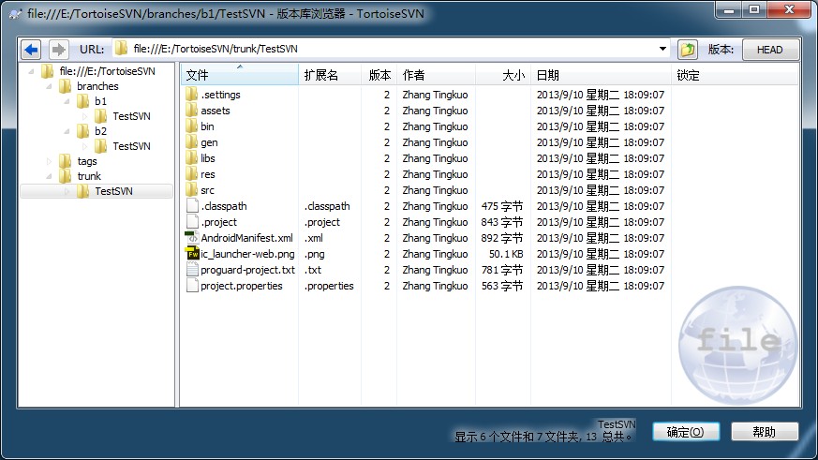Click the res folder icon
The image size is (818, 460).
[x=191, y=174]
